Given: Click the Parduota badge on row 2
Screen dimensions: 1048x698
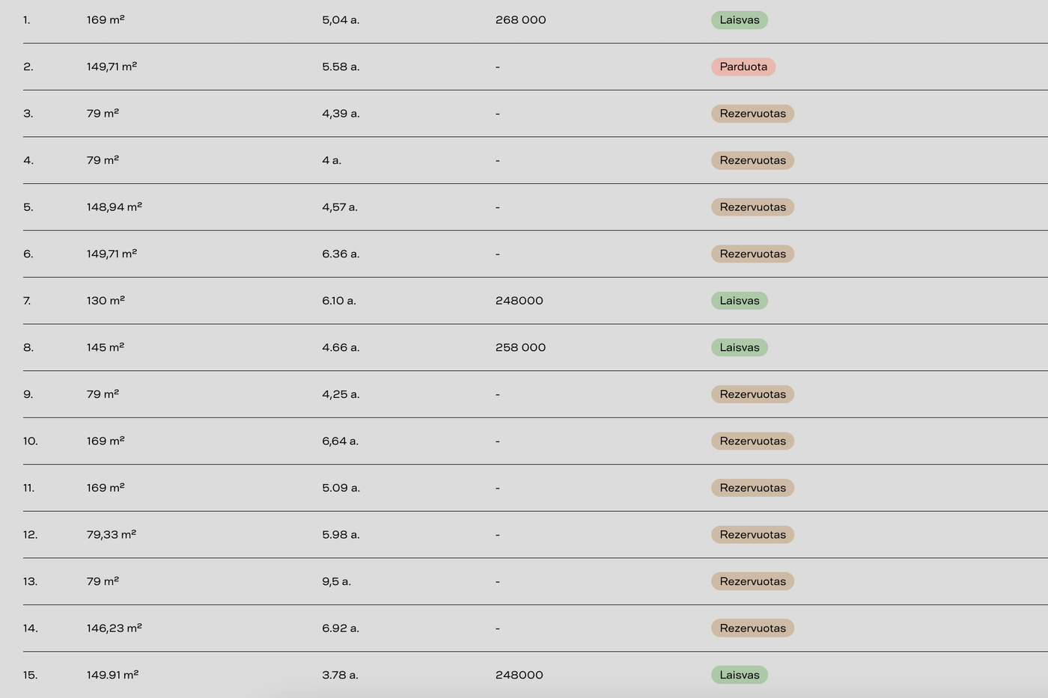Looking at the screenshot, I should pyautogui.click(x=743, y=67).
